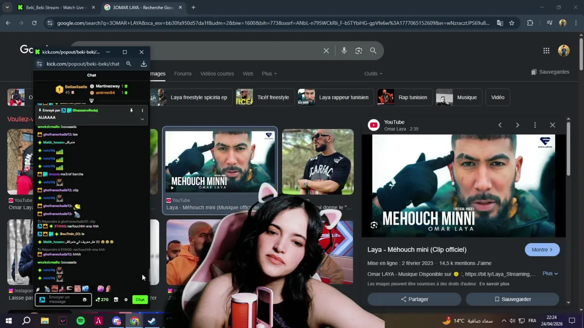Focus the Envoyer un message field
This screenshot has height=328, width=584.
[63, 300]
